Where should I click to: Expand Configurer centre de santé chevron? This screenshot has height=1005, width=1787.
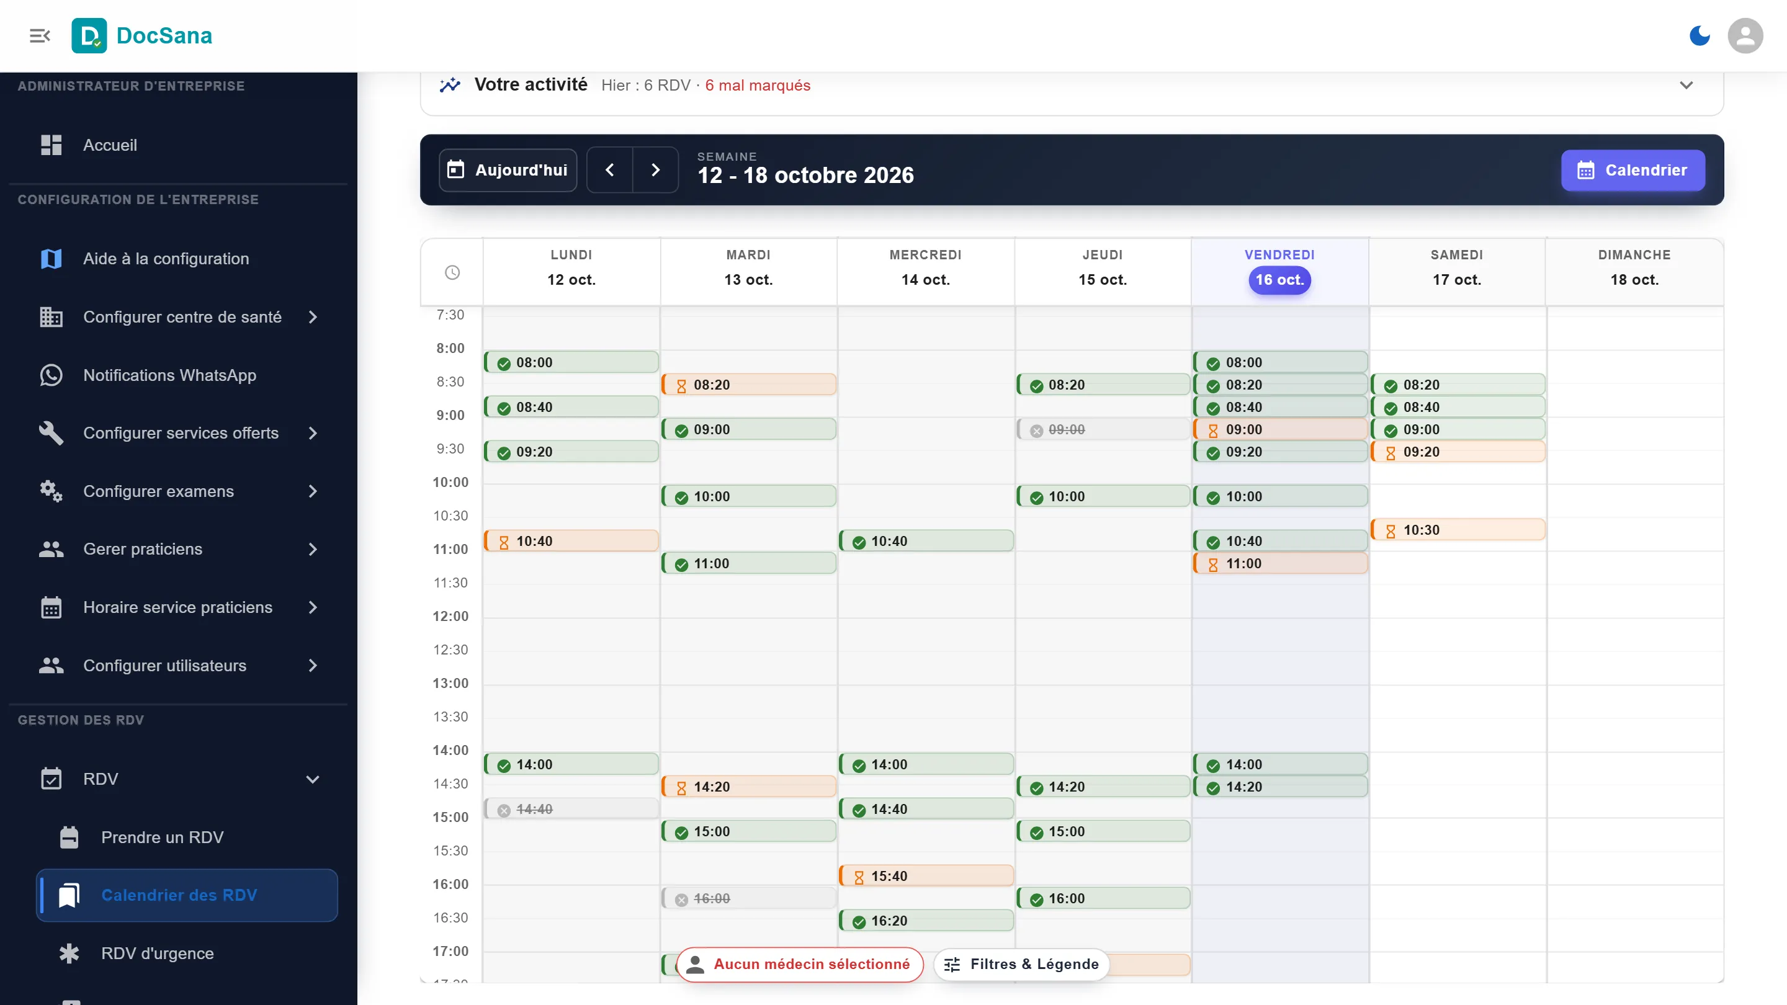pos(313,317)
